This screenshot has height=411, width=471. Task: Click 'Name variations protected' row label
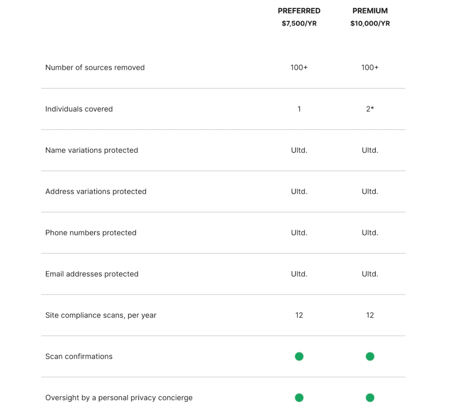point(92,150)
